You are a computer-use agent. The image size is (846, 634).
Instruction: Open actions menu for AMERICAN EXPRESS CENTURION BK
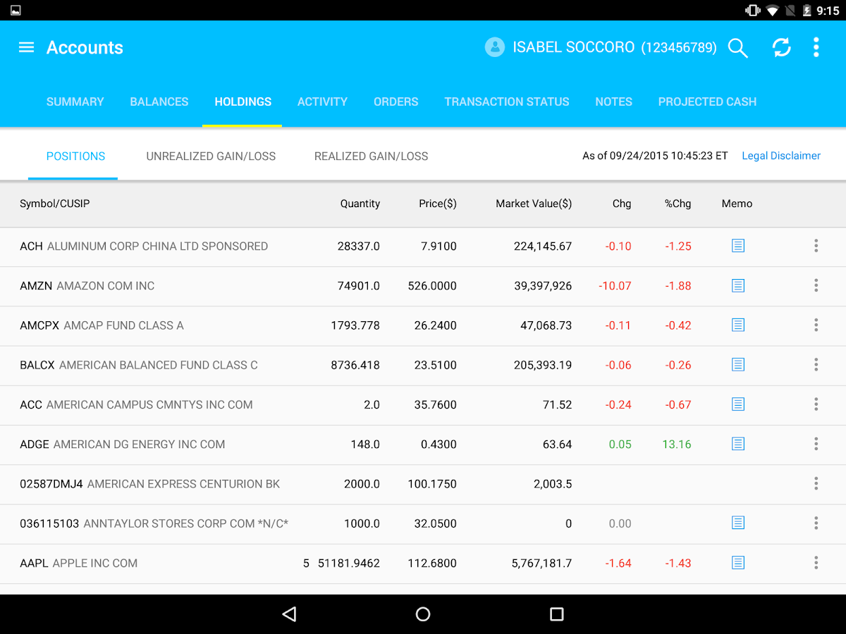pos(816,484)
